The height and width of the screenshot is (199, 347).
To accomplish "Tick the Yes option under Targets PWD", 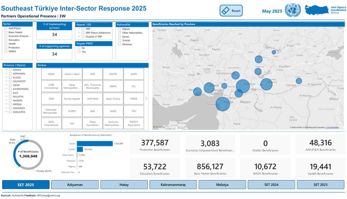I will pos(79,52).
